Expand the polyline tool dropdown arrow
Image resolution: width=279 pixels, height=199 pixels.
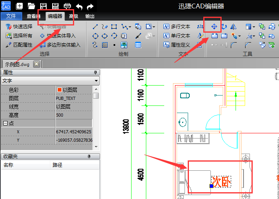click(129, 27)
